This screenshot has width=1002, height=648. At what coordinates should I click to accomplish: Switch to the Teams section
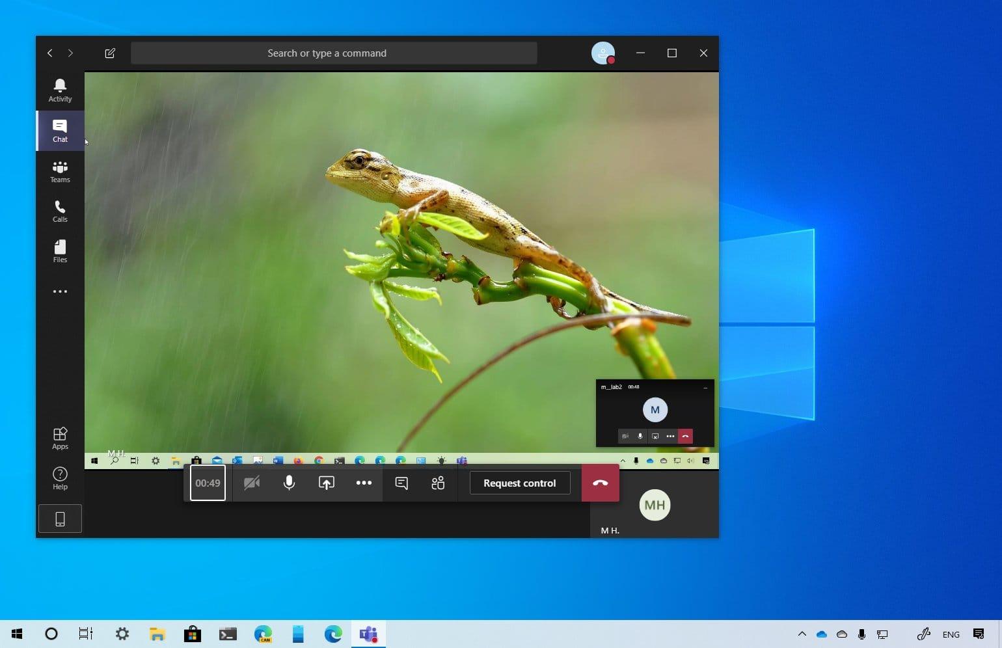[x=60, y=171]
